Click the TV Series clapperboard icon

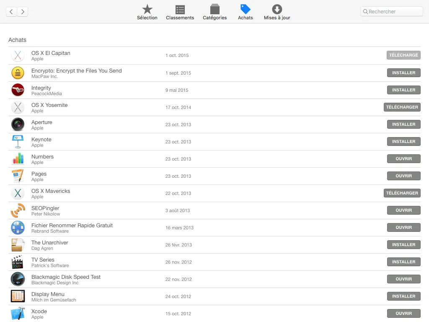(18, 262)
